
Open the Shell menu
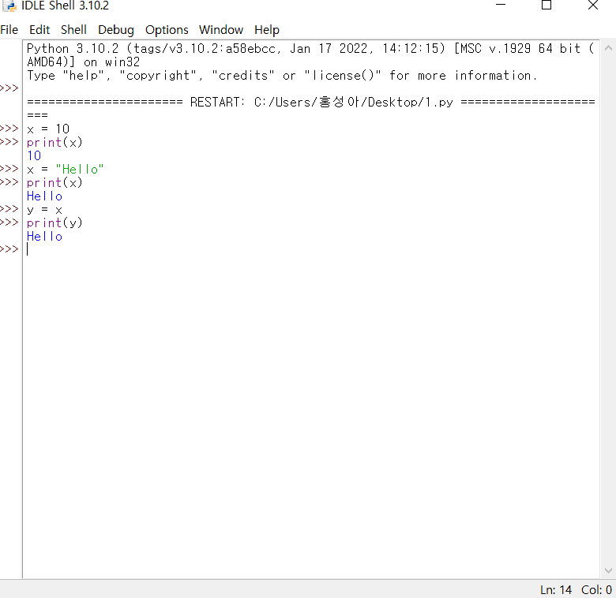73,30
